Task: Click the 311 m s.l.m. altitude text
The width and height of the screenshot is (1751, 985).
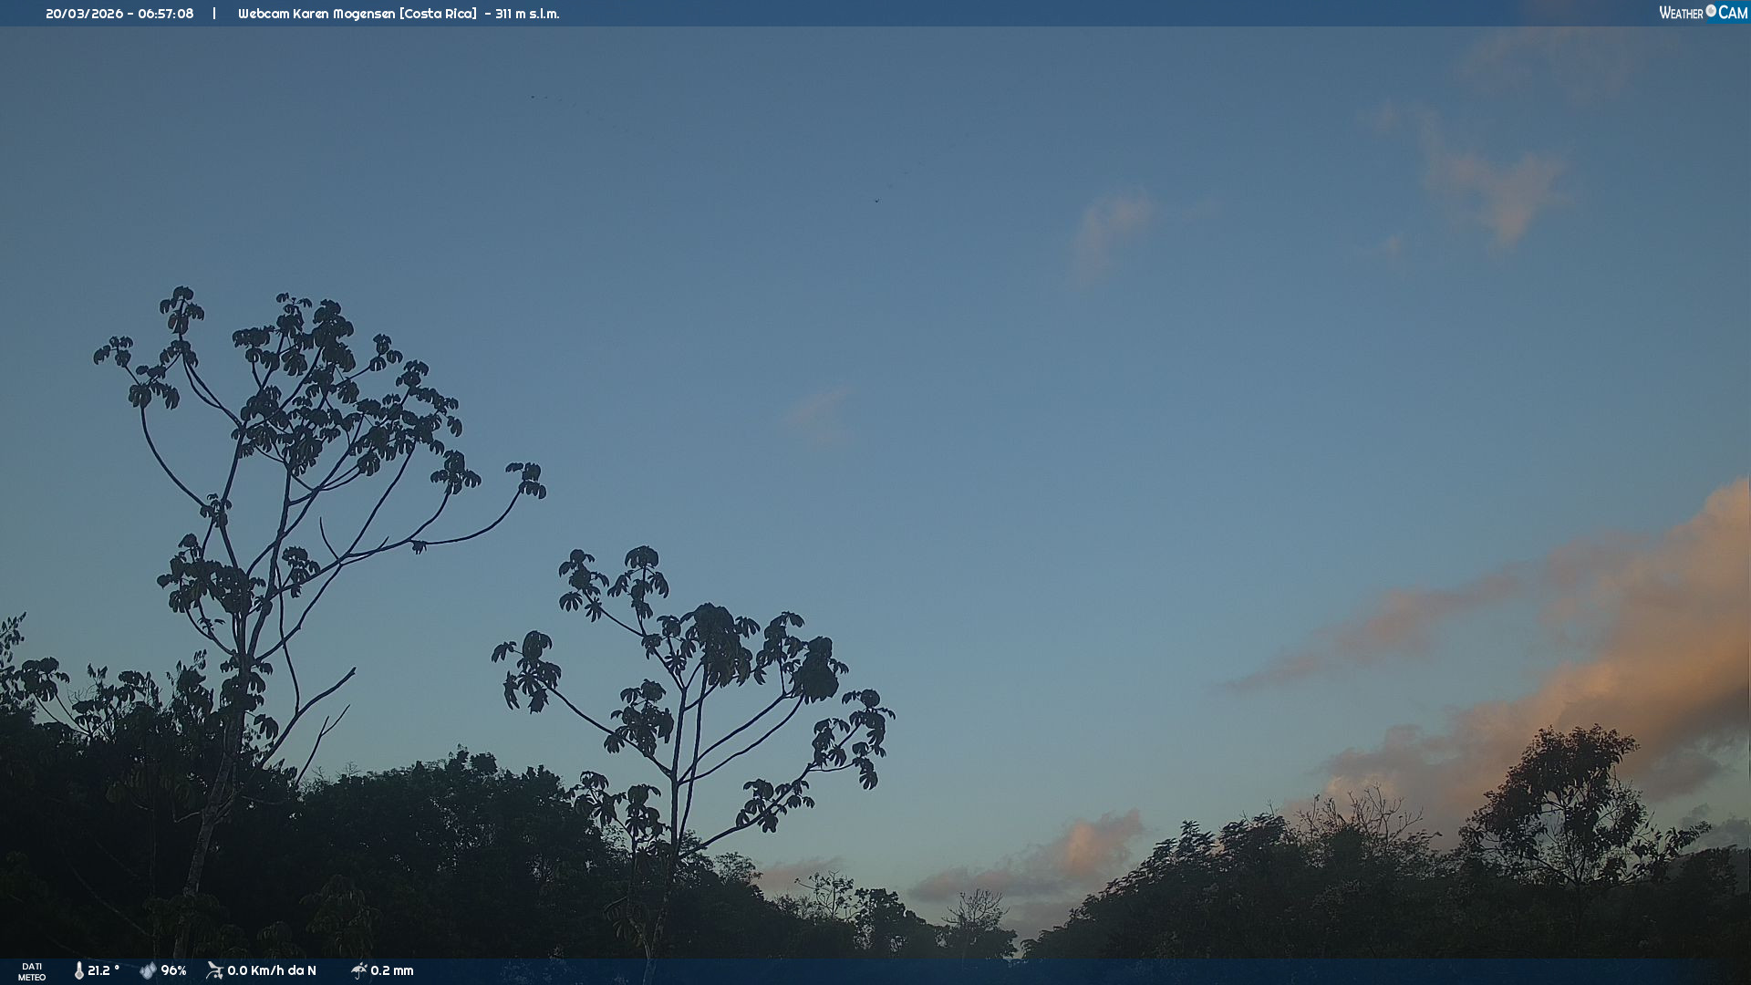Action: click(x=527, y=14)
